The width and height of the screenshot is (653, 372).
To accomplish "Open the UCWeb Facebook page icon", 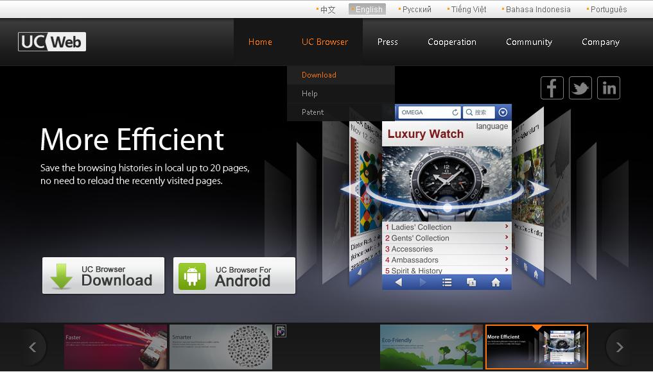I will [552, 88].
